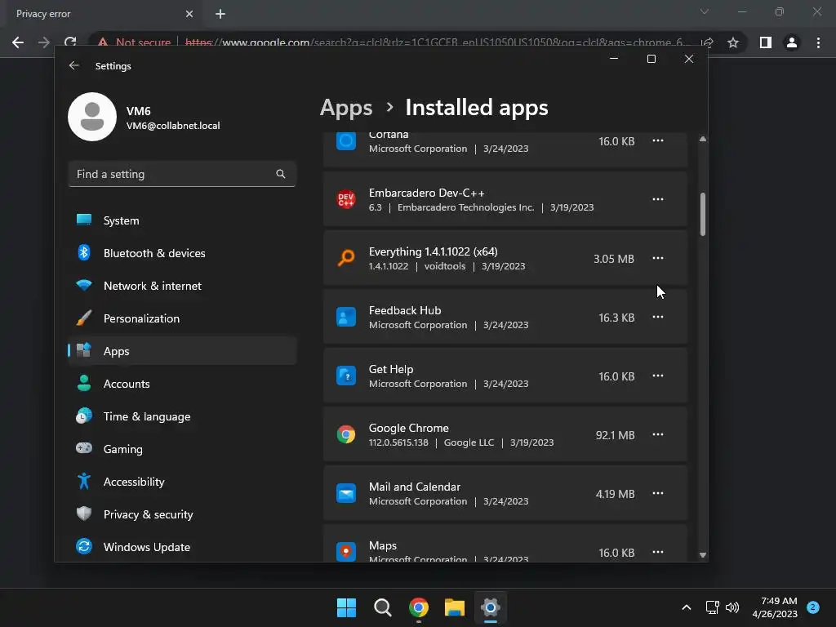
Task: Open options menu for Google Chrome
Action: [x=658, y=434]
